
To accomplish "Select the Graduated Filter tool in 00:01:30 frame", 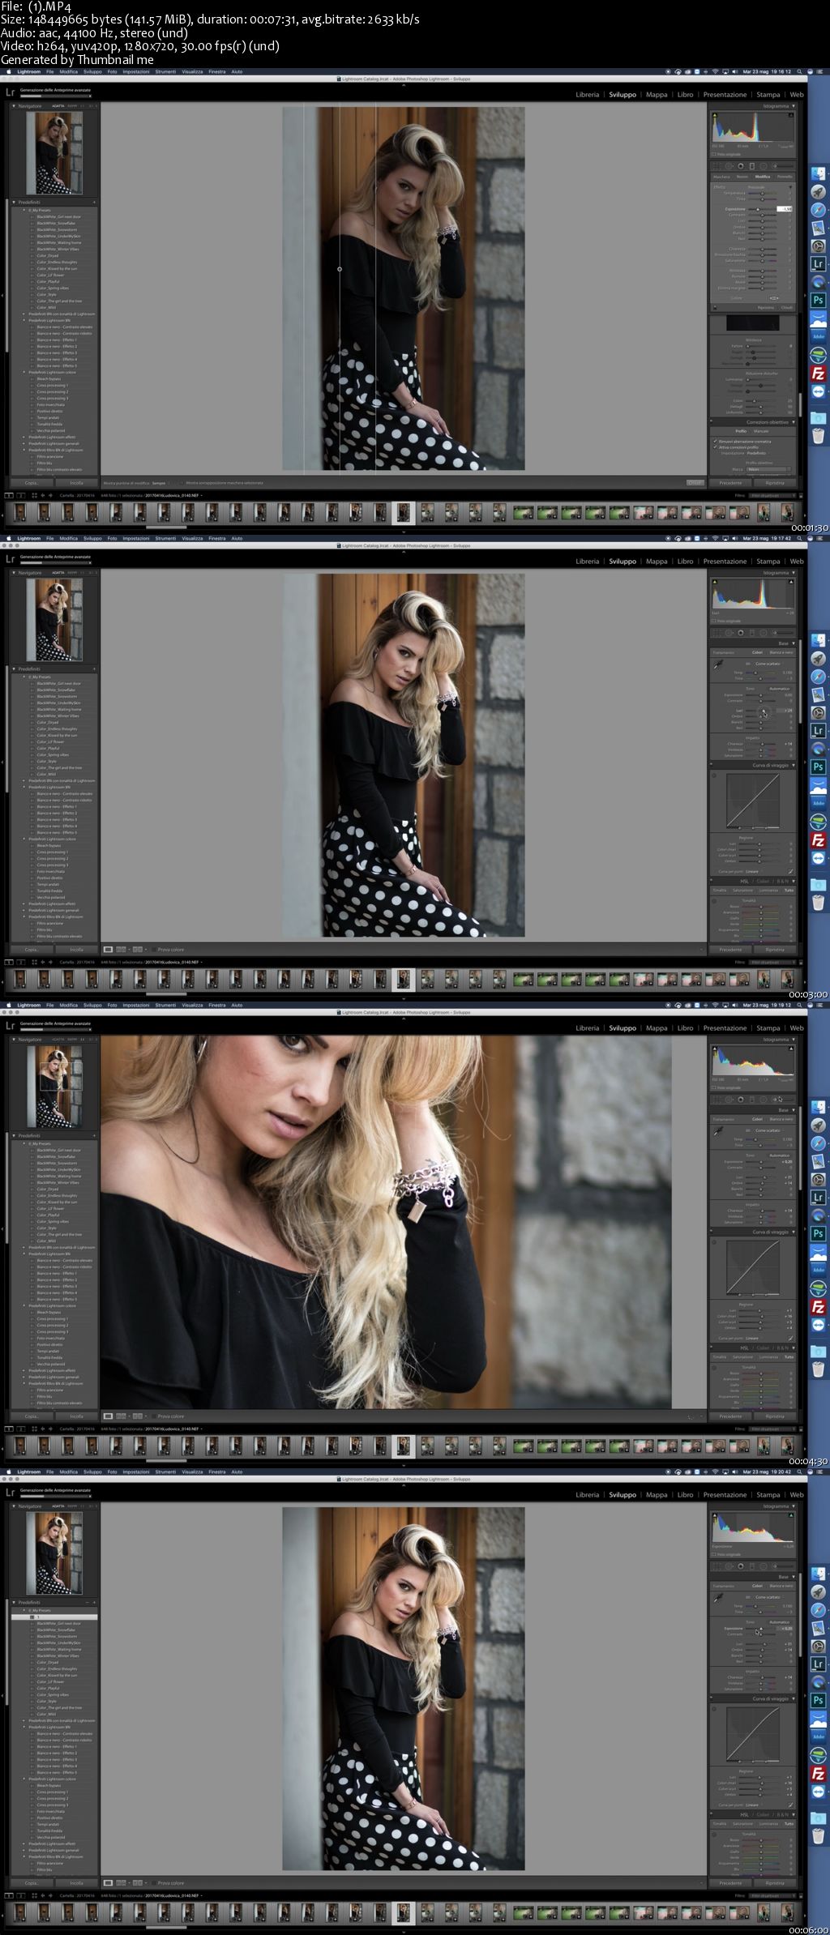I will tap(752, 165).
